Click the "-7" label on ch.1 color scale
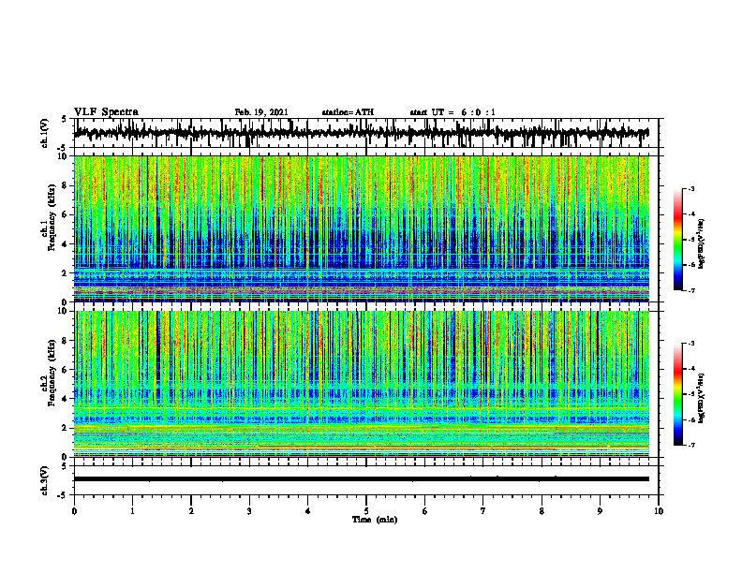742x573 pixels. [690, 290]
